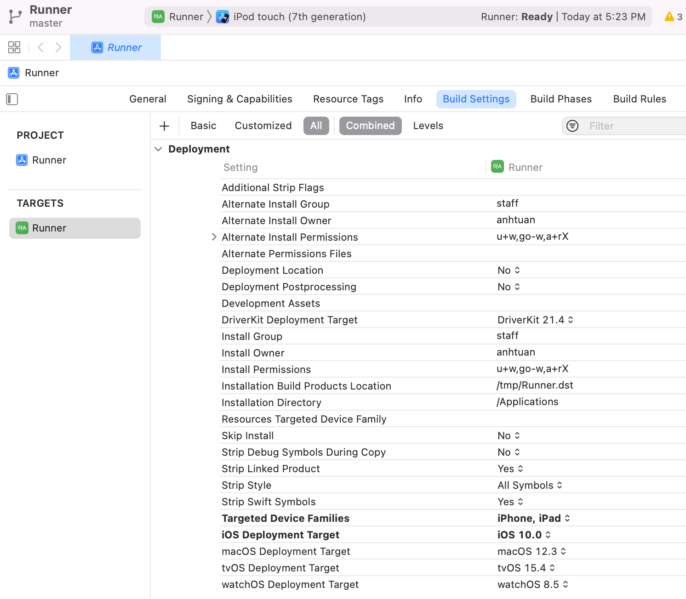Go forward with the right chevron

point(58,47)
